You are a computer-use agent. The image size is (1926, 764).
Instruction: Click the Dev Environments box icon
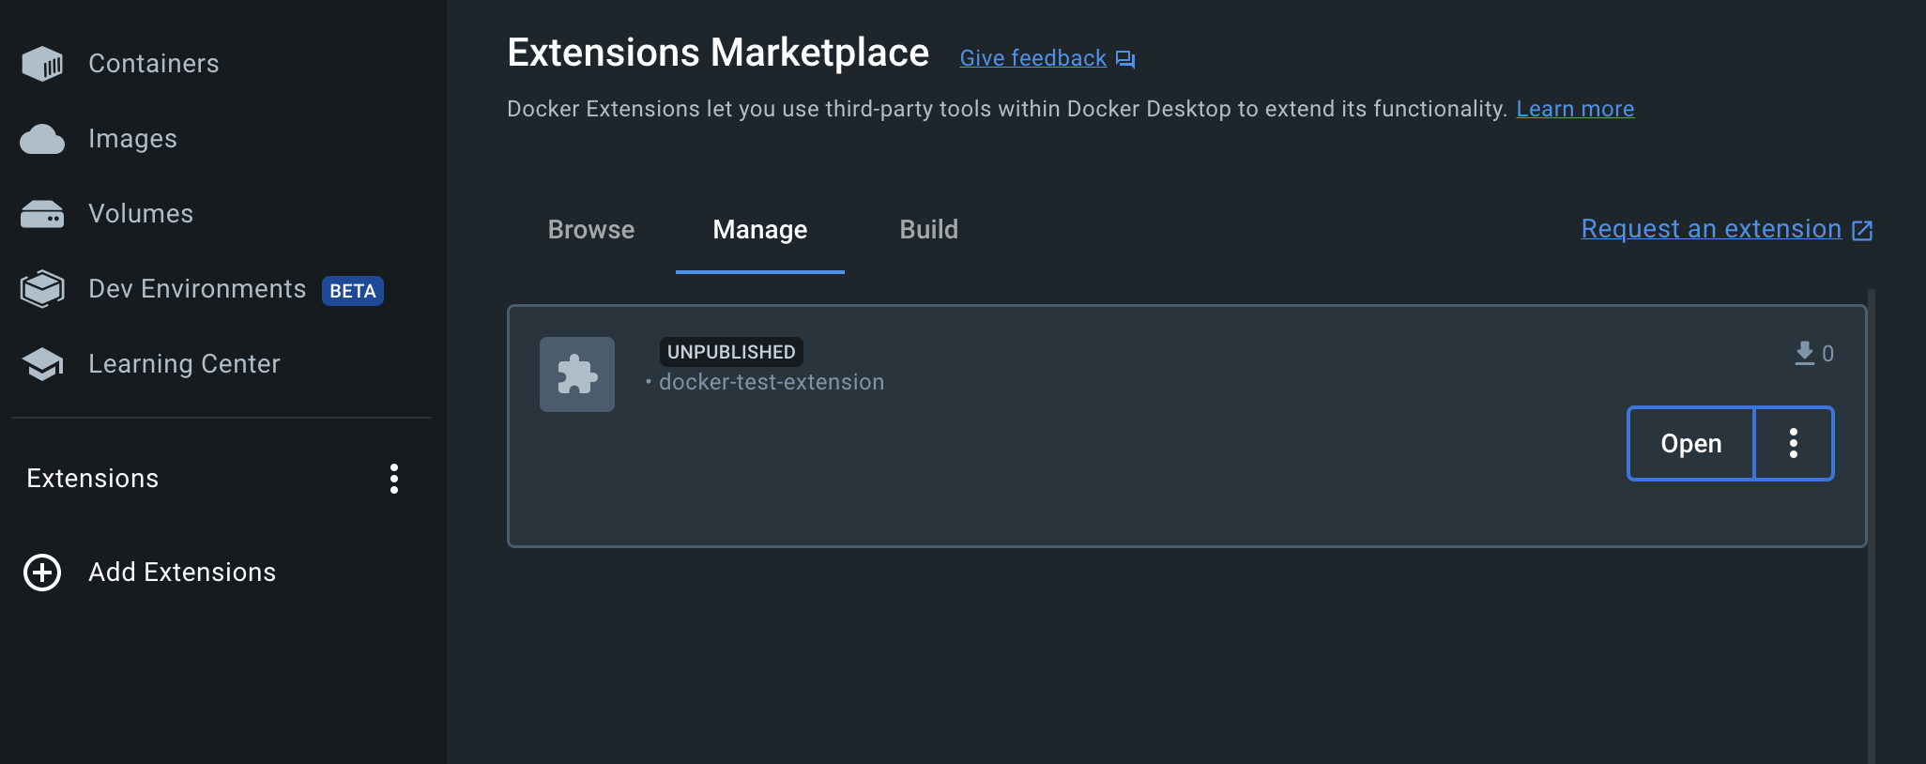click(x=42, y=289)
